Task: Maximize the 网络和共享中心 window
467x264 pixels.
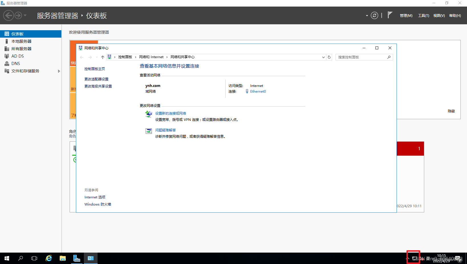Action: 377,48
